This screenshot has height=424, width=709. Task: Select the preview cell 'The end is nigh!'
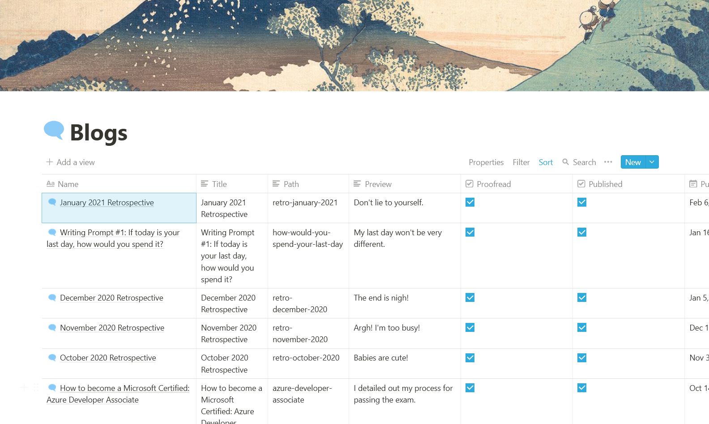[405, 303]
